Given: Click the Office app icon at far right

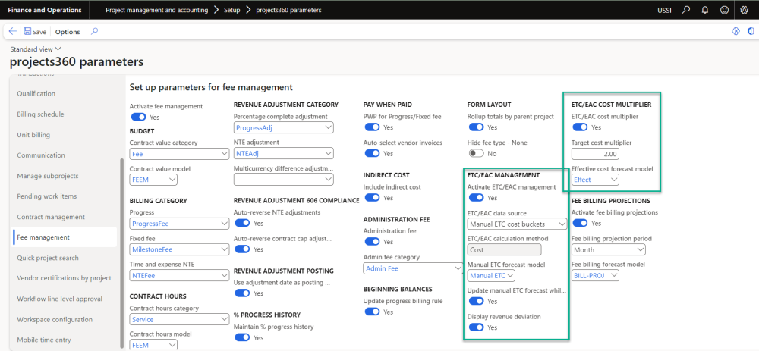Looking at the screenshot, I should pos(750,32).
